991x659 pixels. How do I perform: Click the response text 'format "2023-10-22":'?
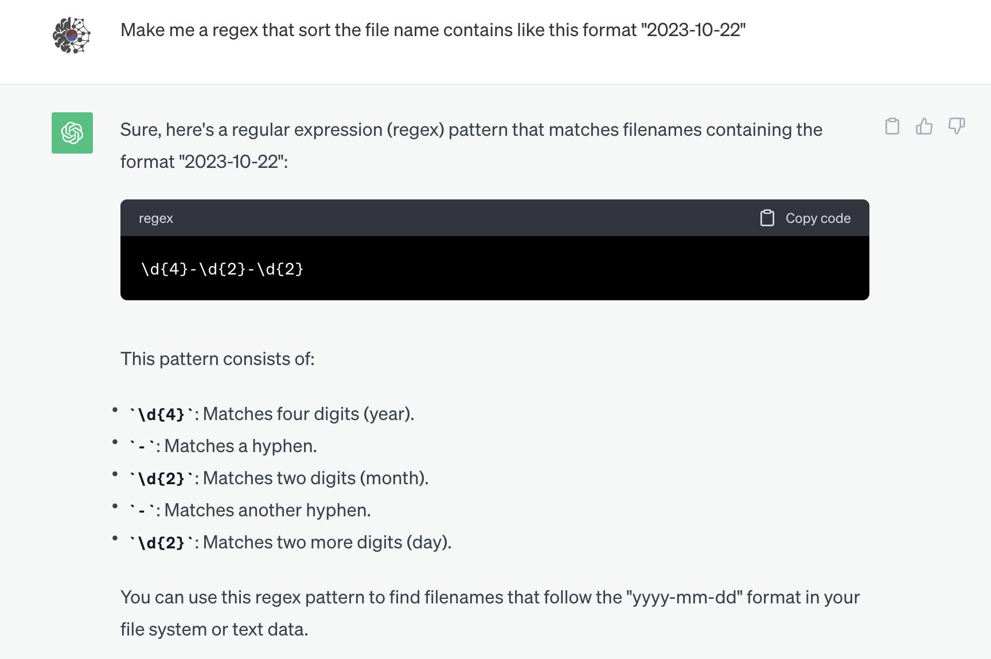[204, 162]
